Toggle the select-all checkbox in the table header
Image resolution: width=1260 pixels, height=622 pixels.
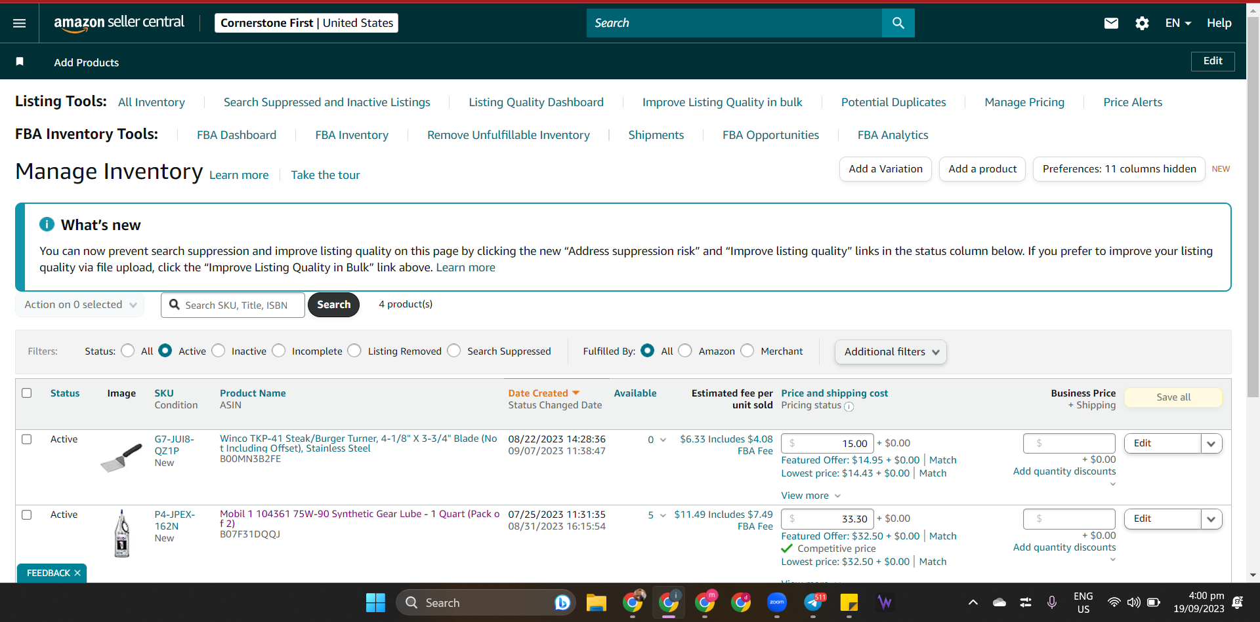pyautogui.click(x=27, y=393)
